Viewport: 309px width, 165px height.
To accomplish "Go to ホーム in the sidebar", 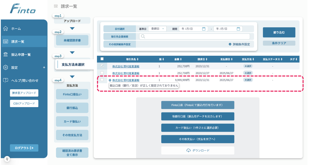I will tap(16, 29).
